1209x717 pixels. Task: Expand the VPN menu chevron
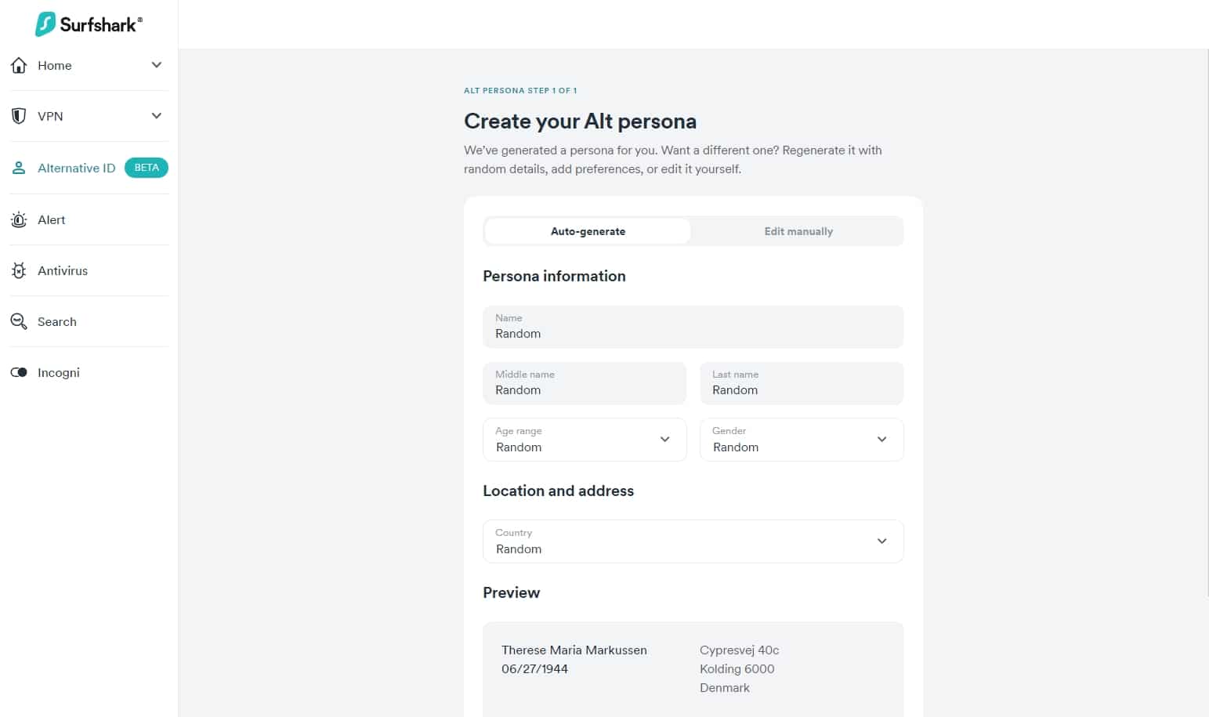point(157,116)
